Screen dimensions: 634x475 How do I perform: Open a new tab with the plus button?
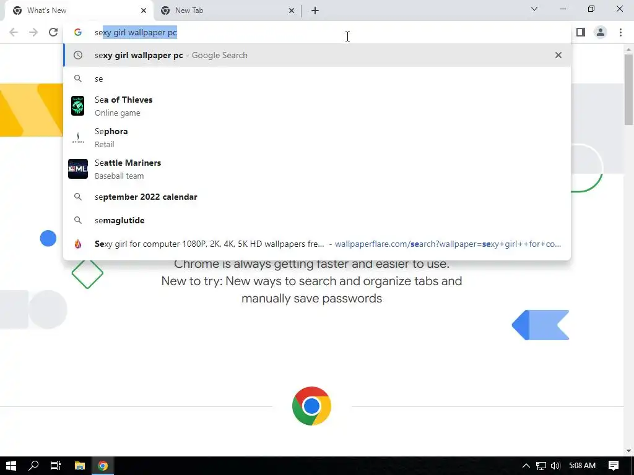pyautogui.click(x=315, y=11)
